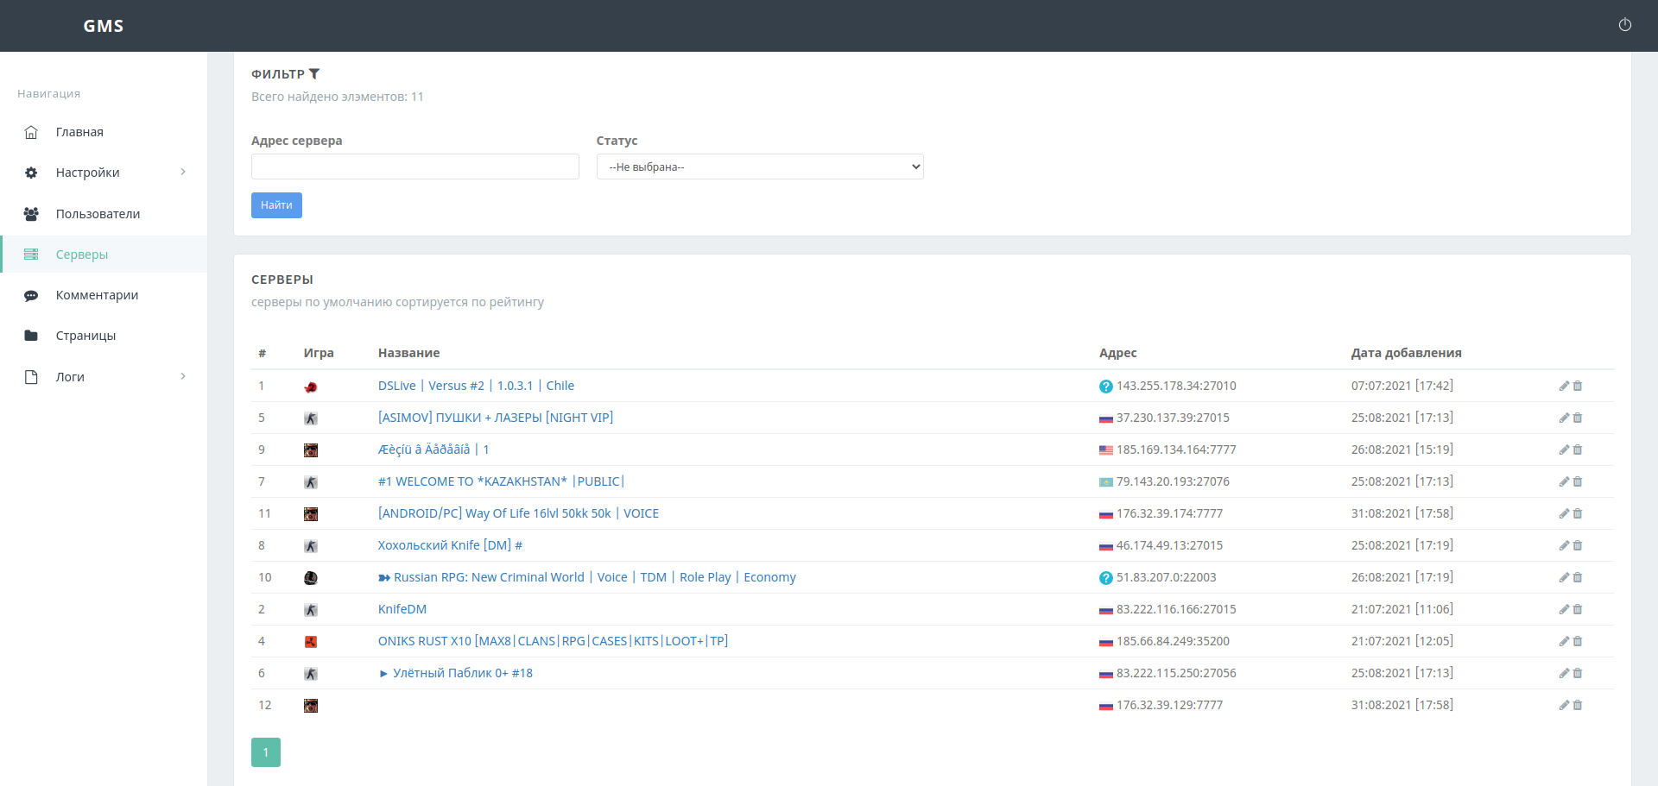Screen dimensions: 1658x786
Task: Click address 83.222.116.166:27015
Action: point(1176,609)
